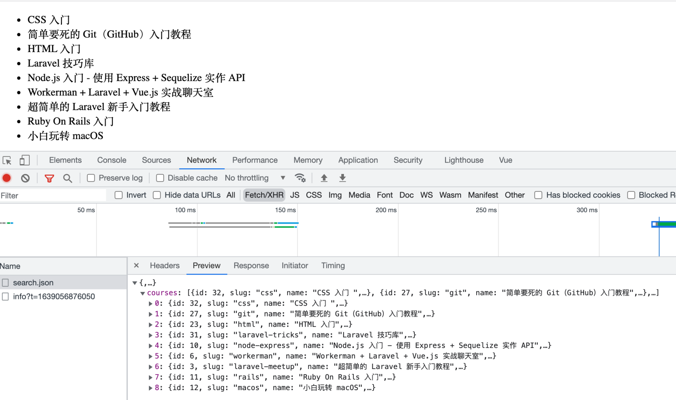This screenshot has height=400, width=676.
Task: Open the Application panel
Action: 358,160
